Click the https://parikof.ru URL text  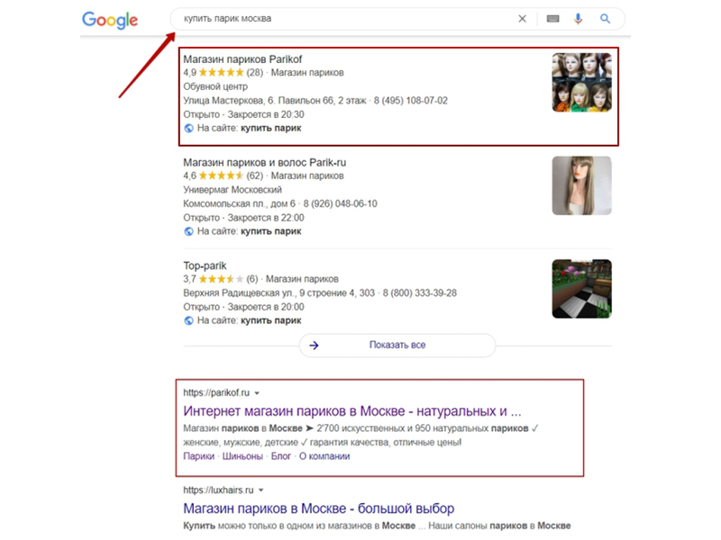(x=216, y=393)
